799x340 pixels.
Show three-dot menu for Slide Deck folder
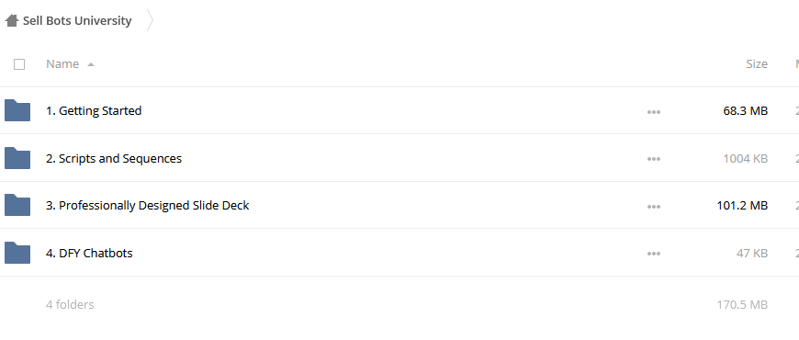(654, 207)
